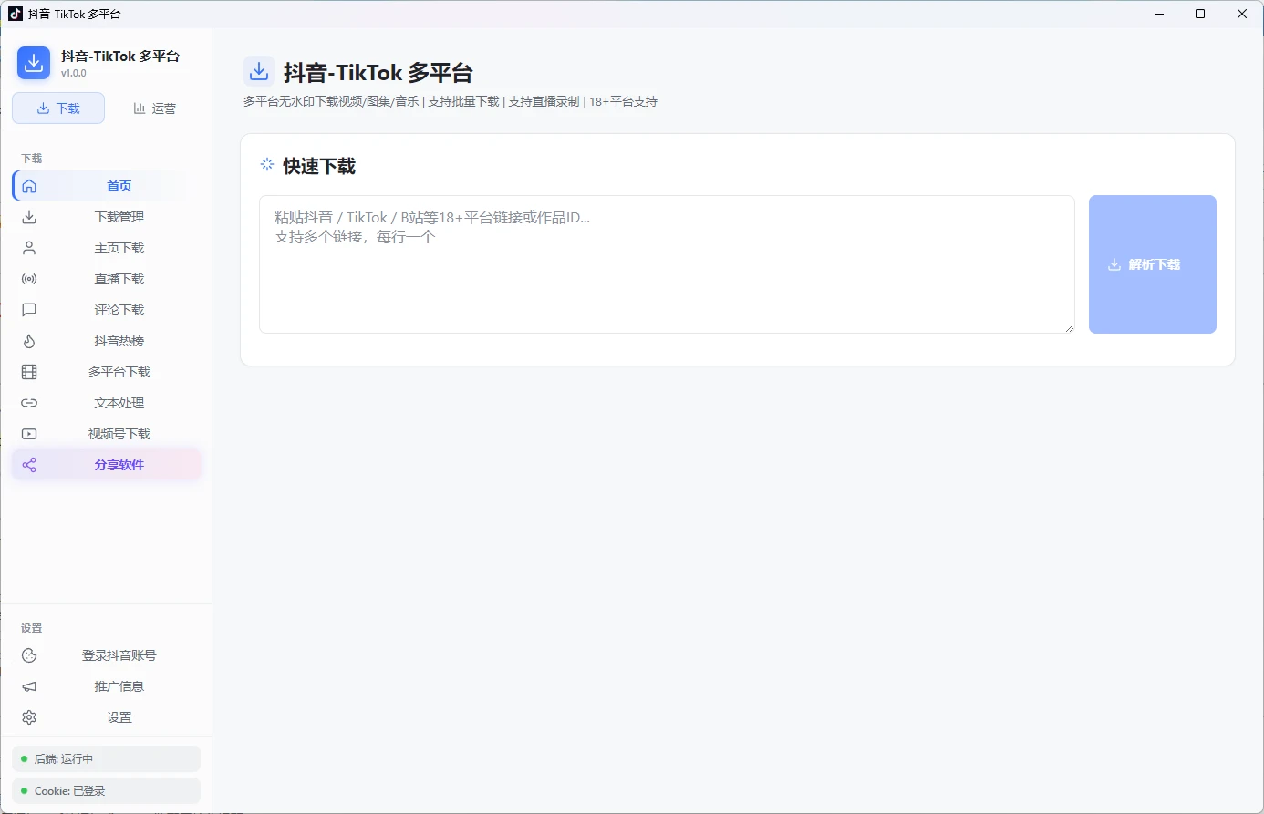
Task: Open 登录抖音账号 in the sidebar
Action: 106,655
